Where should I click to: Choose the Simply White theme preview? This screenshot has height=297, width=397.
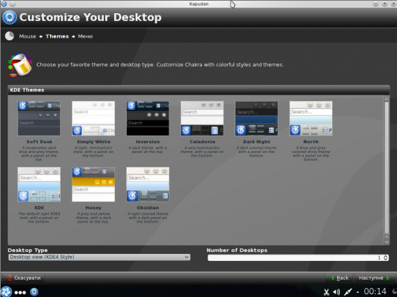[93, 118]
